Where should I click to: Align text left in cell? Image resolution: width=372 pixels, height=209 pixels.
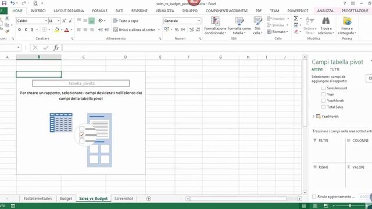tap(79, 30)
